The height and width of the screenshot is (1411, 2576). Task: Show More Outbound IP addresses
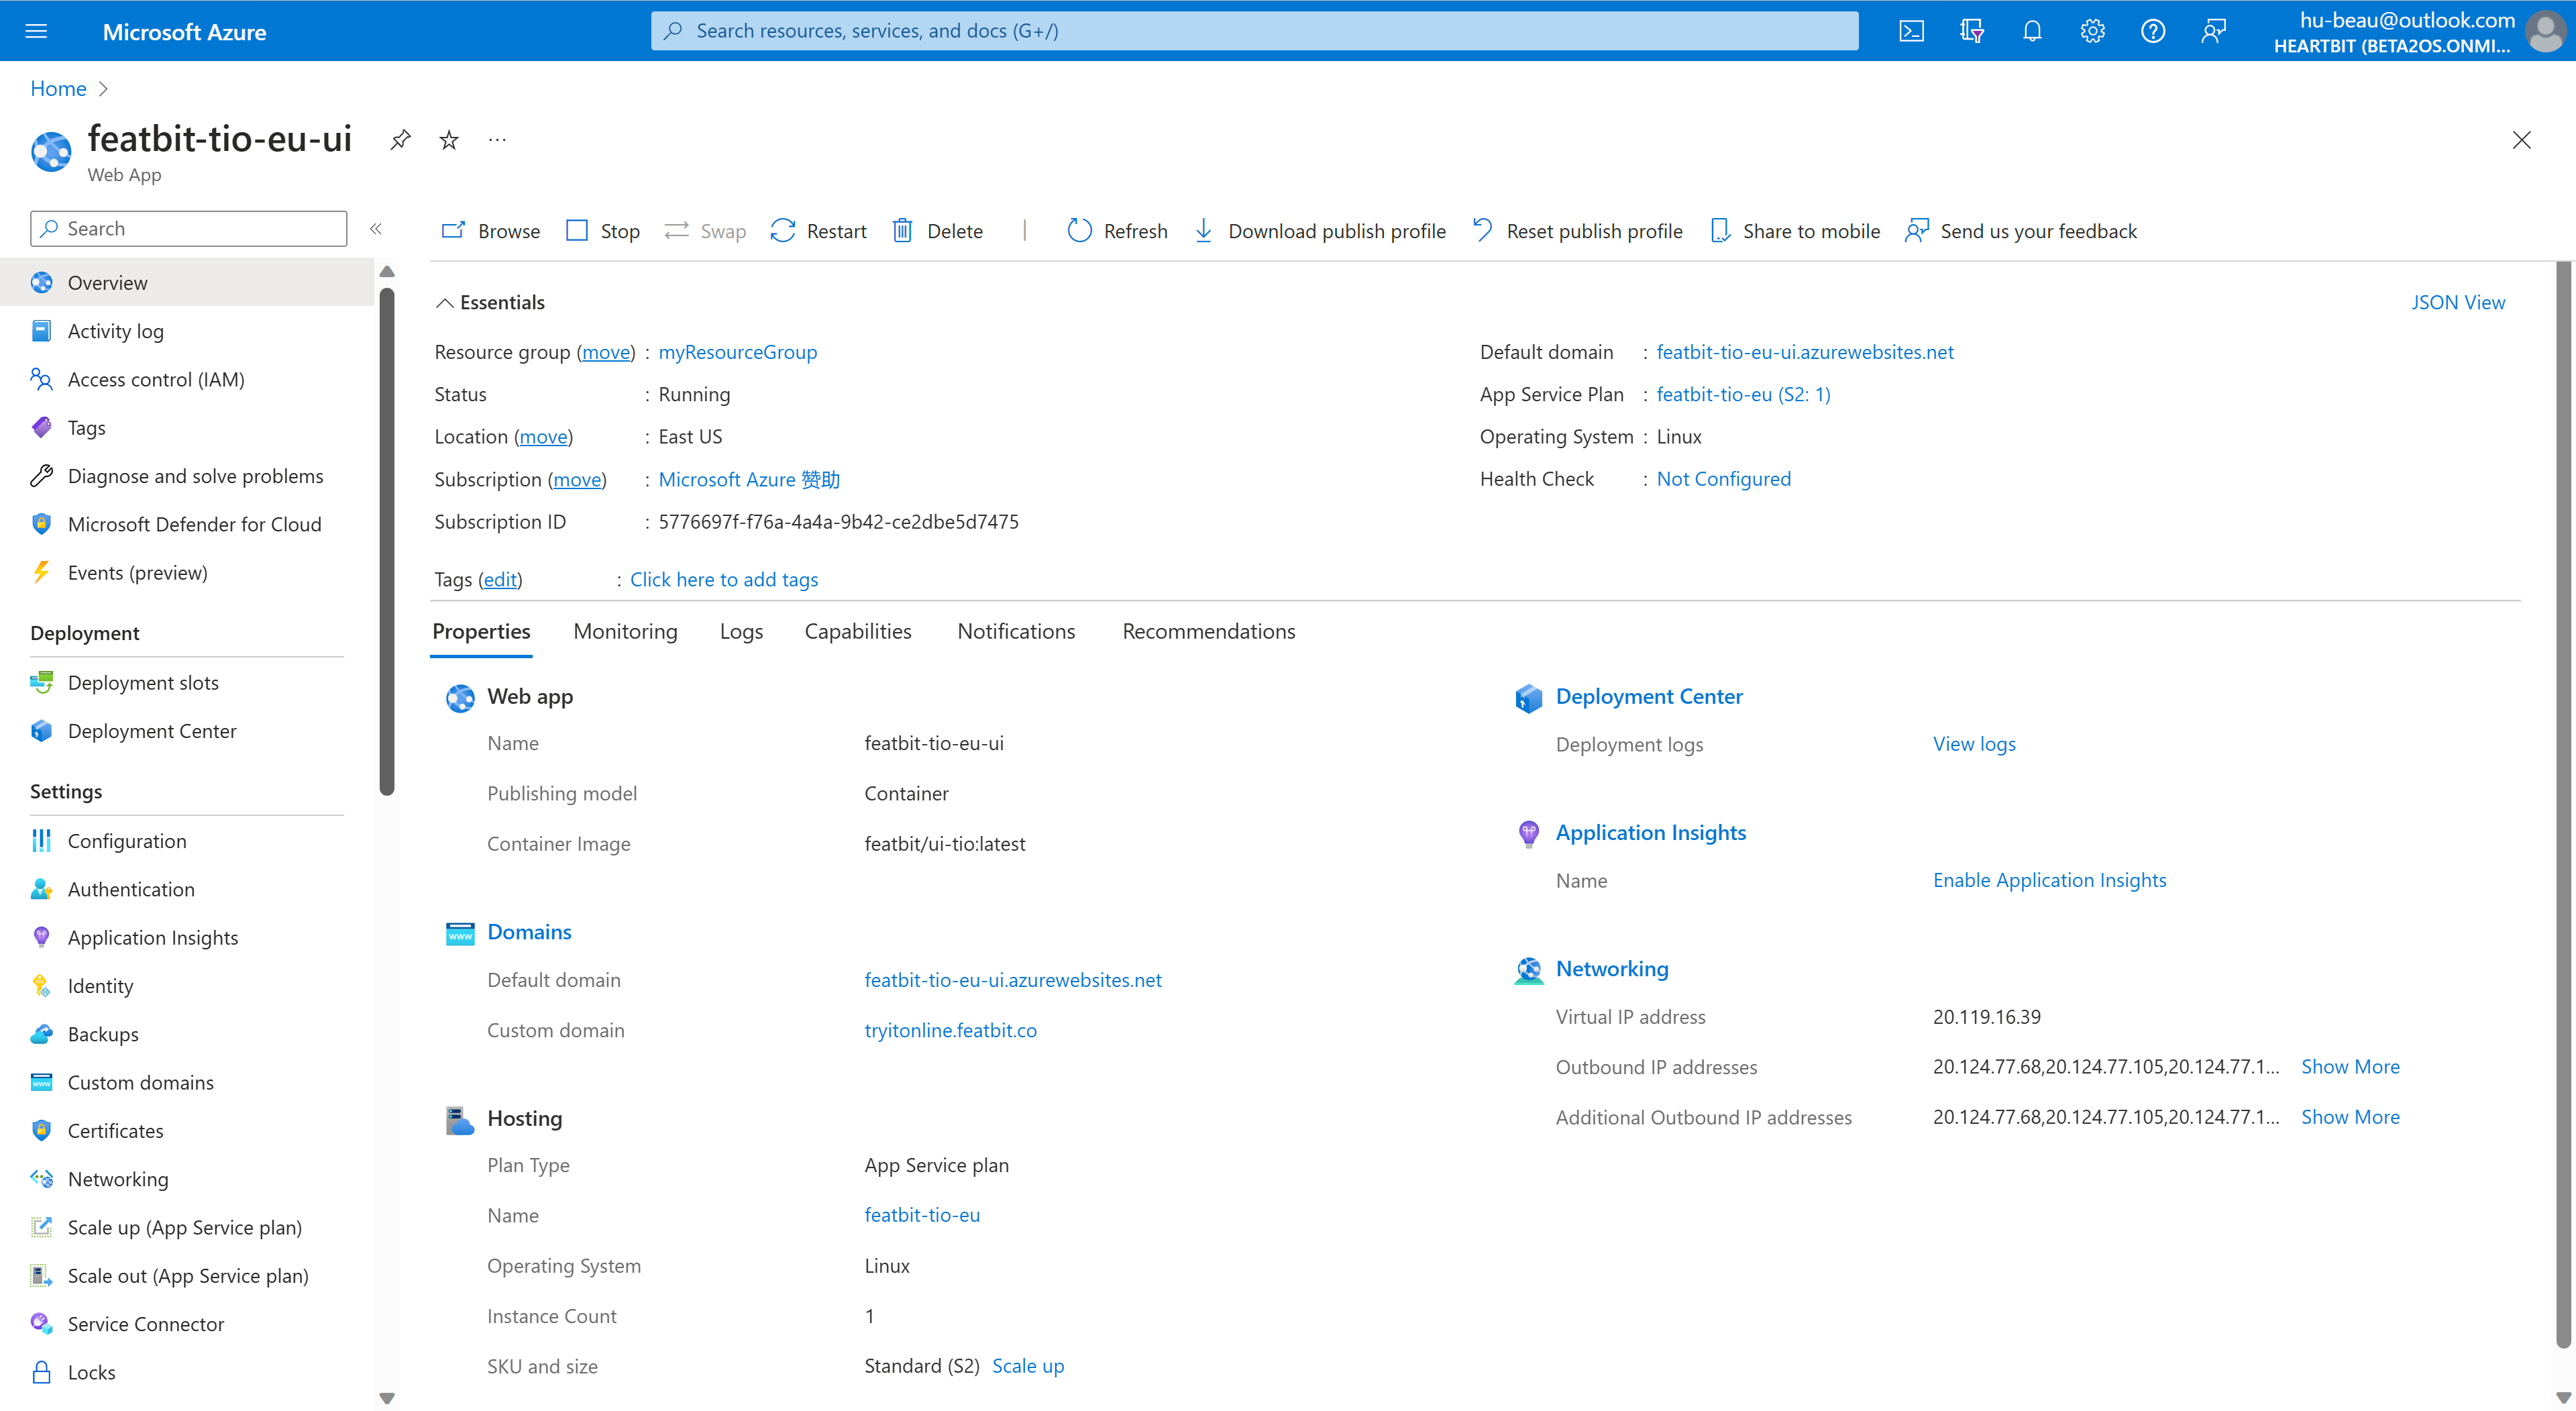pos(2349,1067)
